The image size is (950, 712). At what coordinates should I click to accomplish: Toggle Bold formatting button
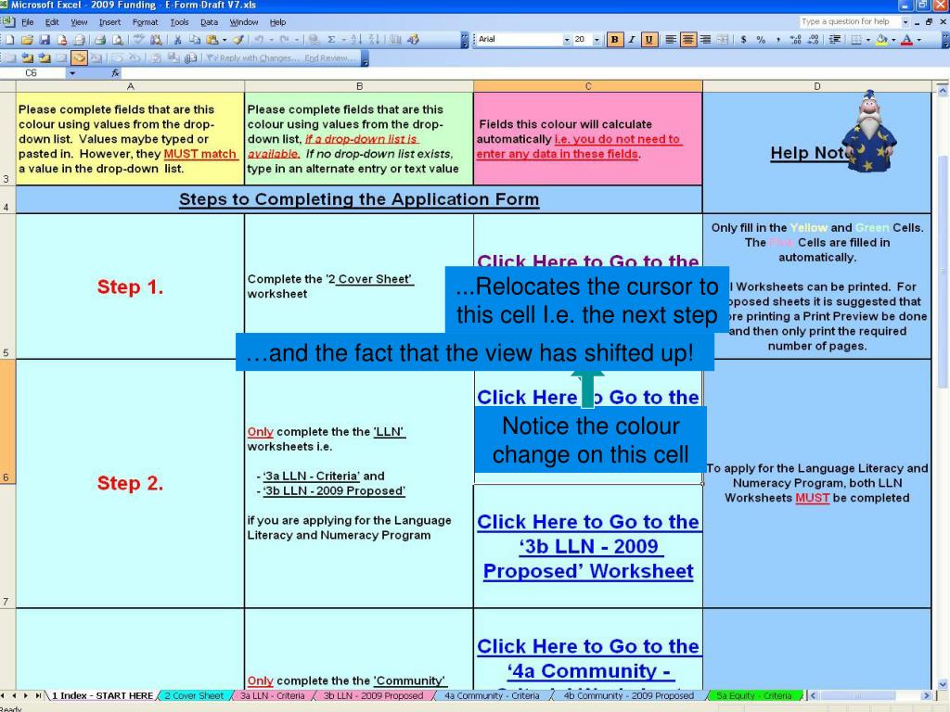[x=615, y=39]
